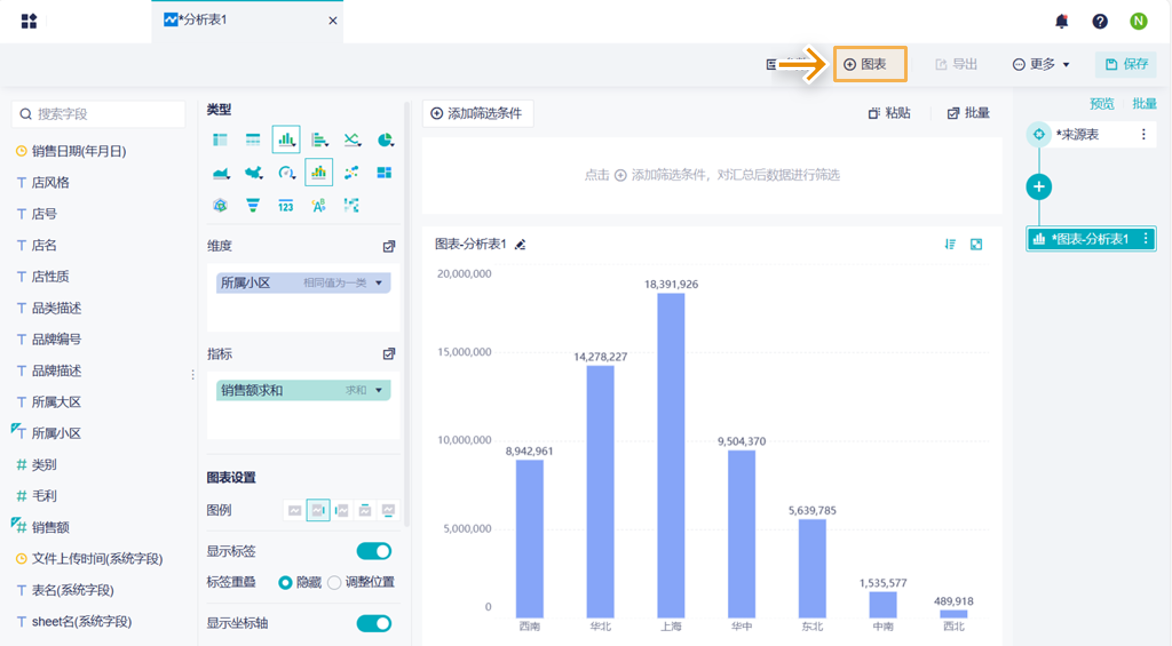
Task: Click the notification bell icon
Action: [x=1062, y=21]
